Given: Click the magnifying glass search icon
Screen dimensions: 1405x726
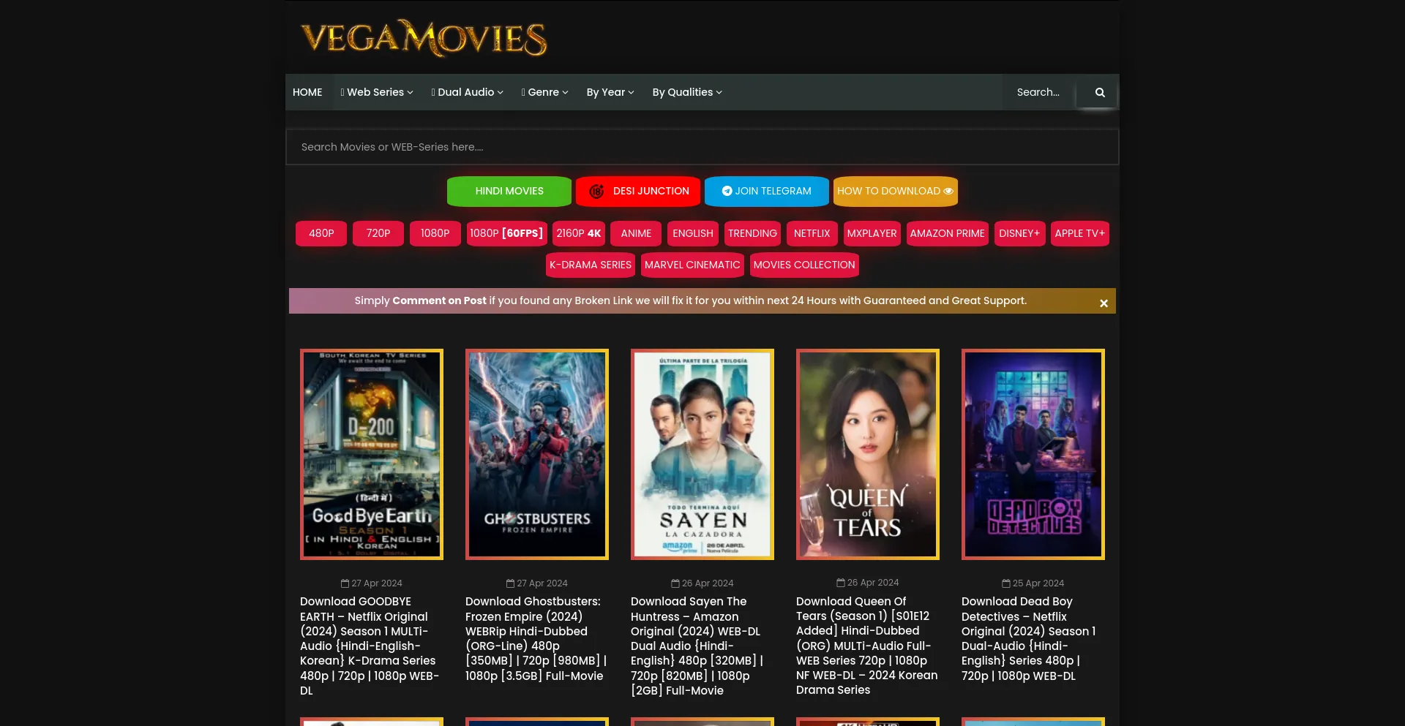Looking at the screenshot, I should pos(1100,92).
